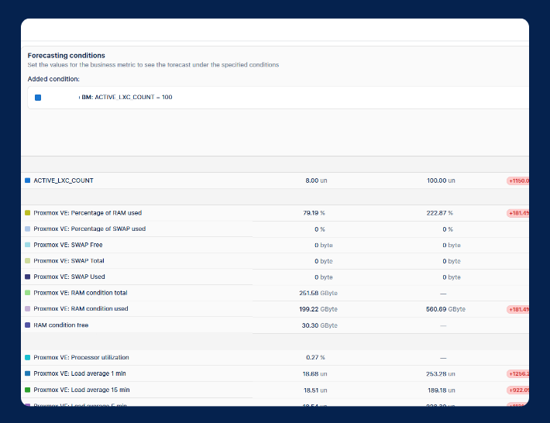Click the +1256 badge for Load average 1 min

517,374
